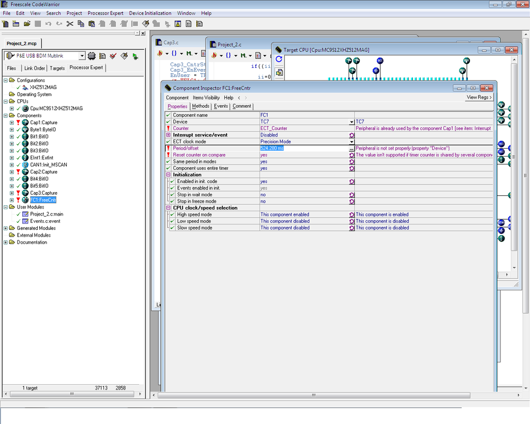Toggle the enable checkmark for EInt1:ExtInt
The height and width of the screenshot is (424, 530).
click(18, 158)
